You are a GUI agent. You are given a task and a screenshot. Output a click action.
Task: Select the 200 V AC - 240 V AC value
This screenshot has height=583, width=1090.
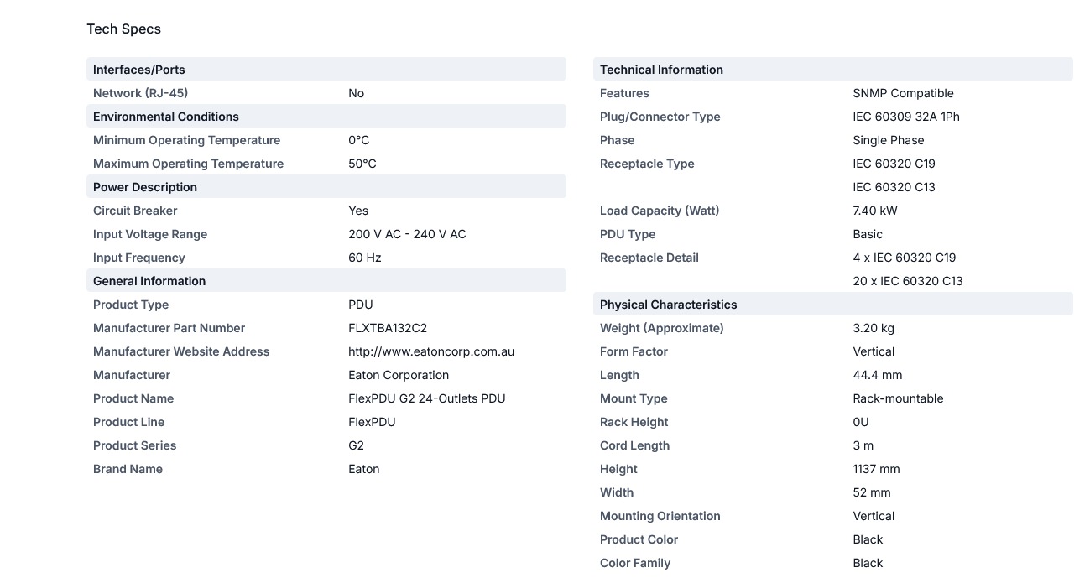(x=407, y=234)
